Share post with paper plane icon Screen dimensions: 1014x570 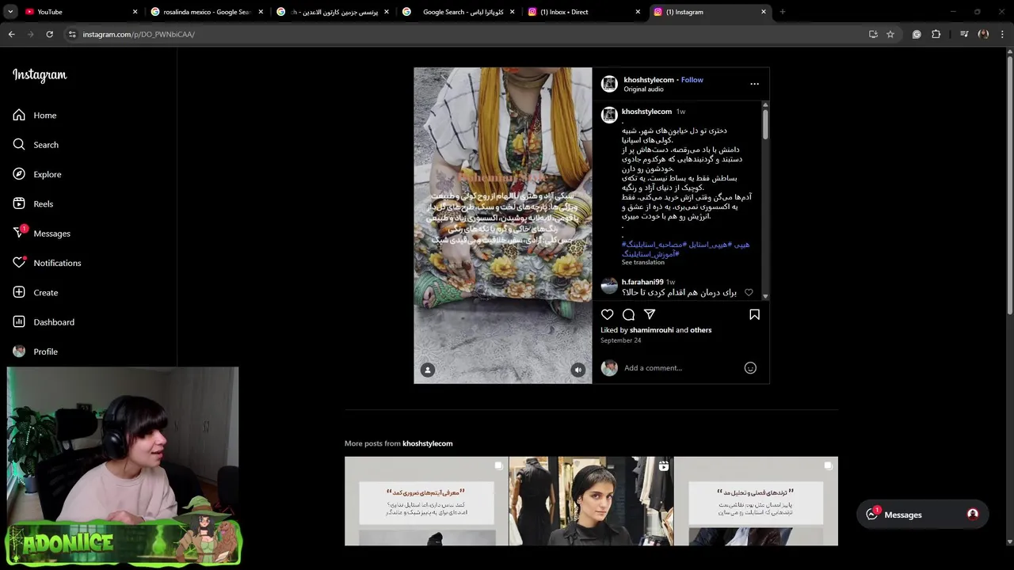point(650,314)
